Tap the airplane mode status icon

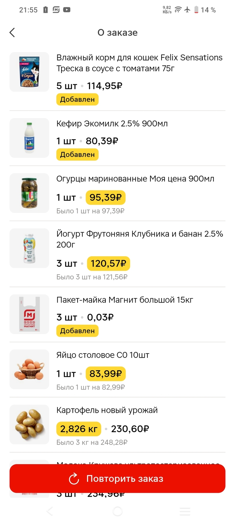[187, 10]
